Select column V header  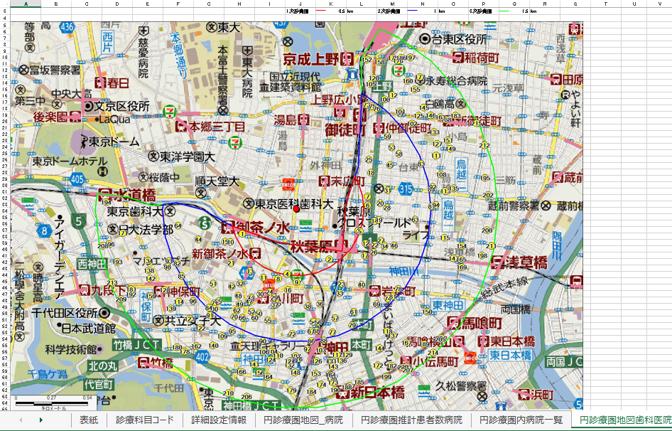point(660,4)
